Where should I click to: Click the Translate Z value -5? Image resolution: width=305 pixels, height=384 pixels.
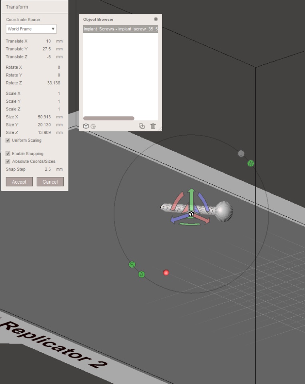click(49, 57)
